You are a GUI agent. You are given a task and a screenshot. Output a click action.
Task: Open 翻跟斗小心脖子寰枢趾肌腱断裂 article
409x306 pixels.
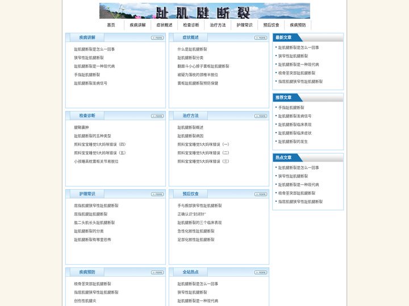(x=203, y=66)
